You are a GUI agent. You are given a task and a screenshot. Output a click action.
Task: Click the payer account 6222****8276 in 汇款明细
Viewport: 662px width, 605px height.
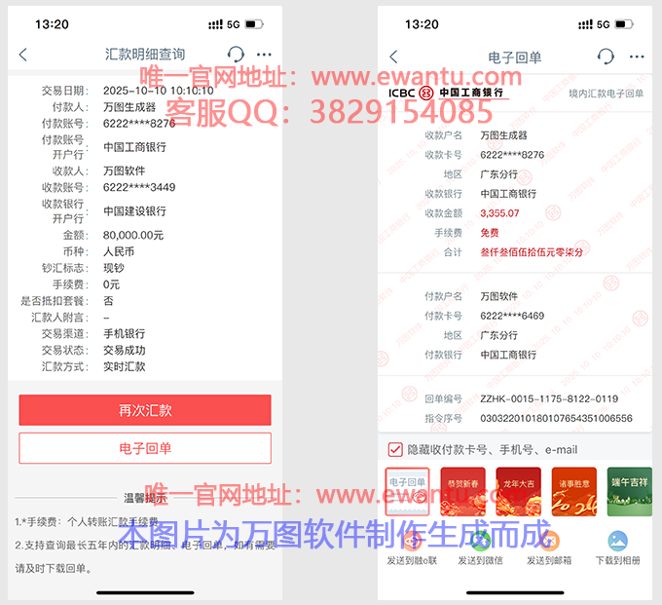click(x=139, y=124)
